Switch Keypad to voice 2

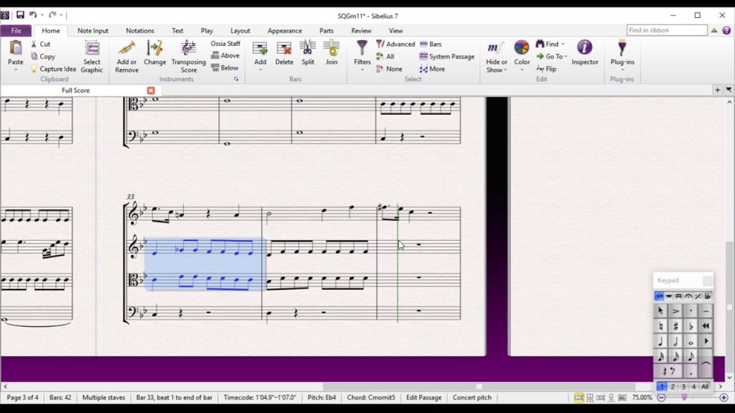coord(672,387)
